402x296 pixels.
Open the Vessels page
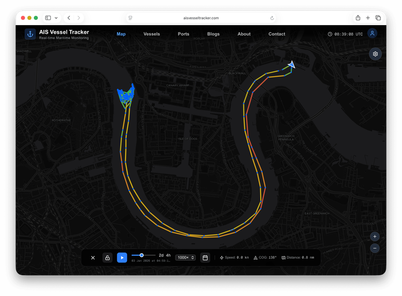point(152,34)
